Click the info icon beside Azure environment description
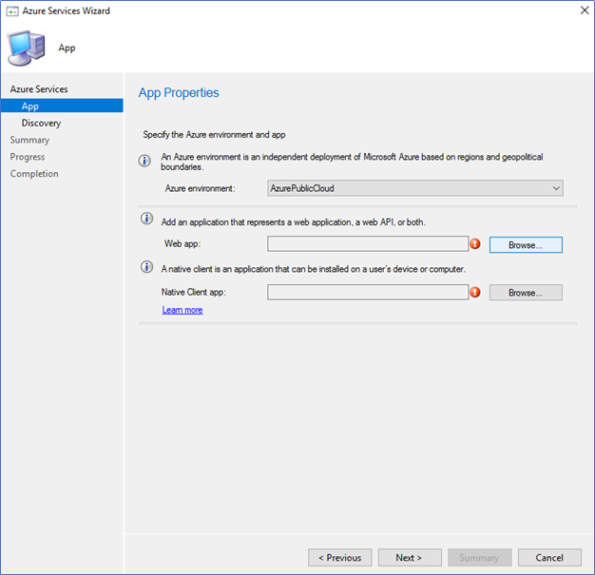 pyautogui.click(x=144, y=161)
